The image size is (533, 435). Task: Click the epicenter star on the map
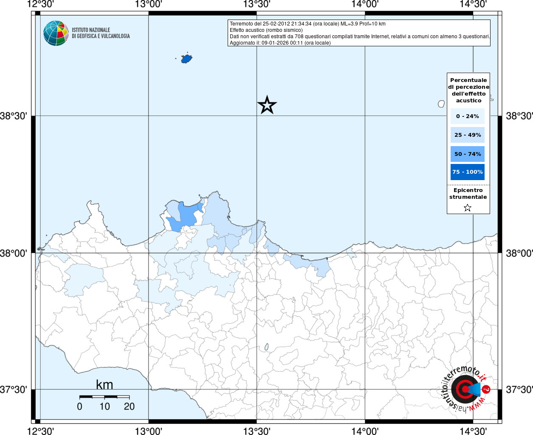(267, 105)
